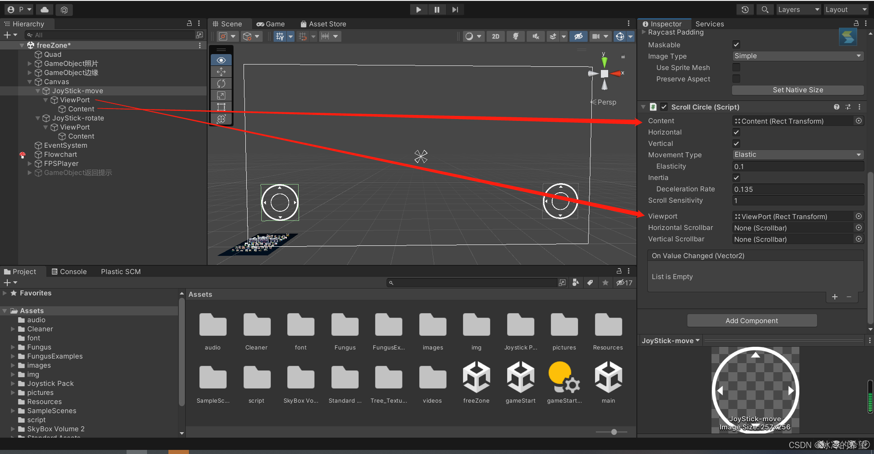Click the Add Component button
Viewport: 874px width, 454px height.
point(752,320)
